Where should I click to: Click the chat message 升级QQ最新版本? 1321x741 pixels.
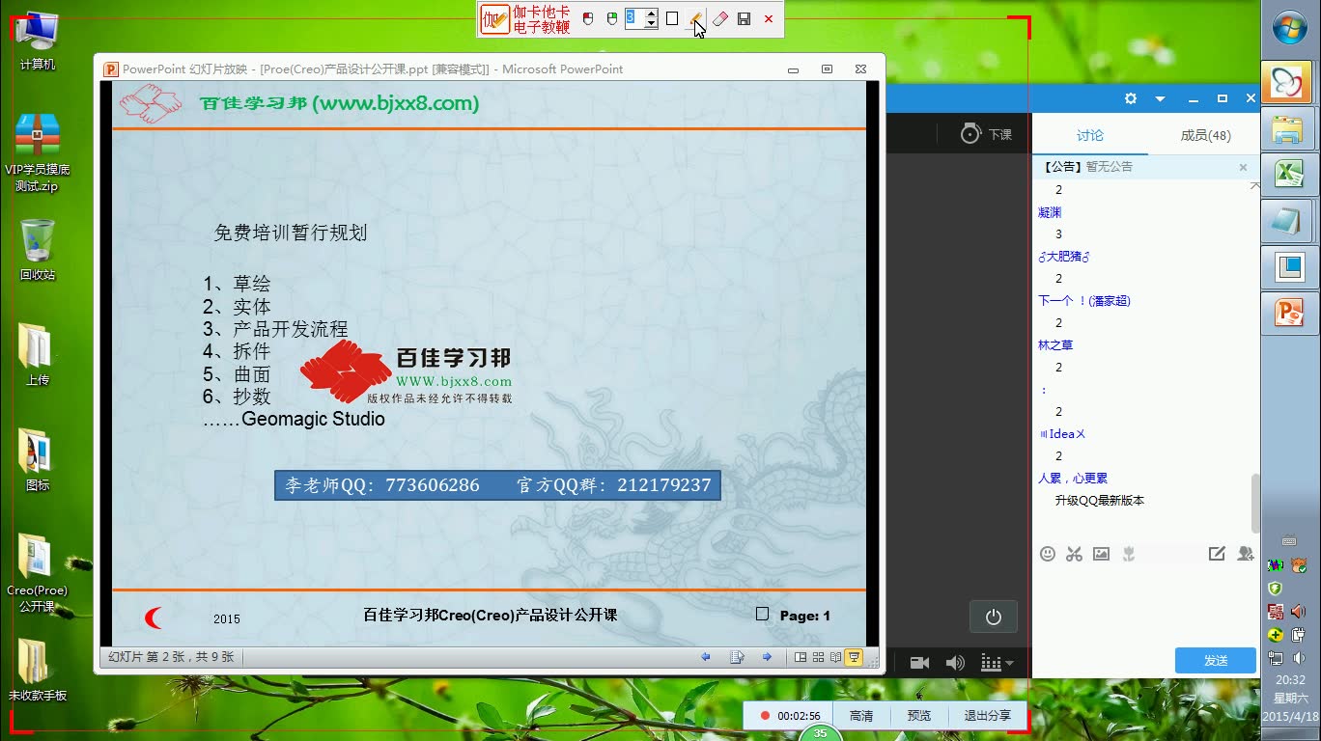(x=1100, y=501)
